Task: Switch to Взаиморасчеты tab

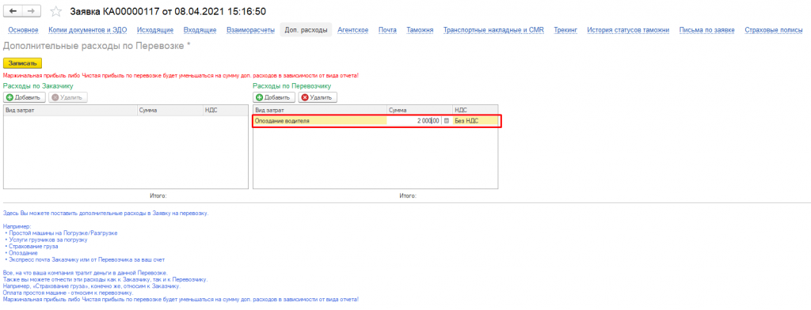Action: pyautogui.click(x=250, y=30)
